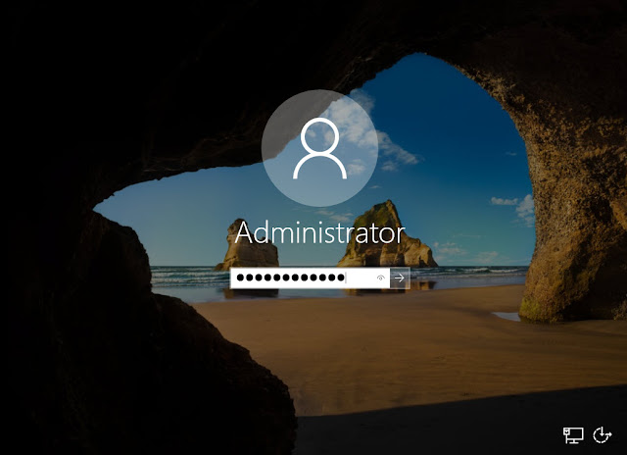Click the password input field
This screenshot has height=455, width=627.
[x=310, y=278]
